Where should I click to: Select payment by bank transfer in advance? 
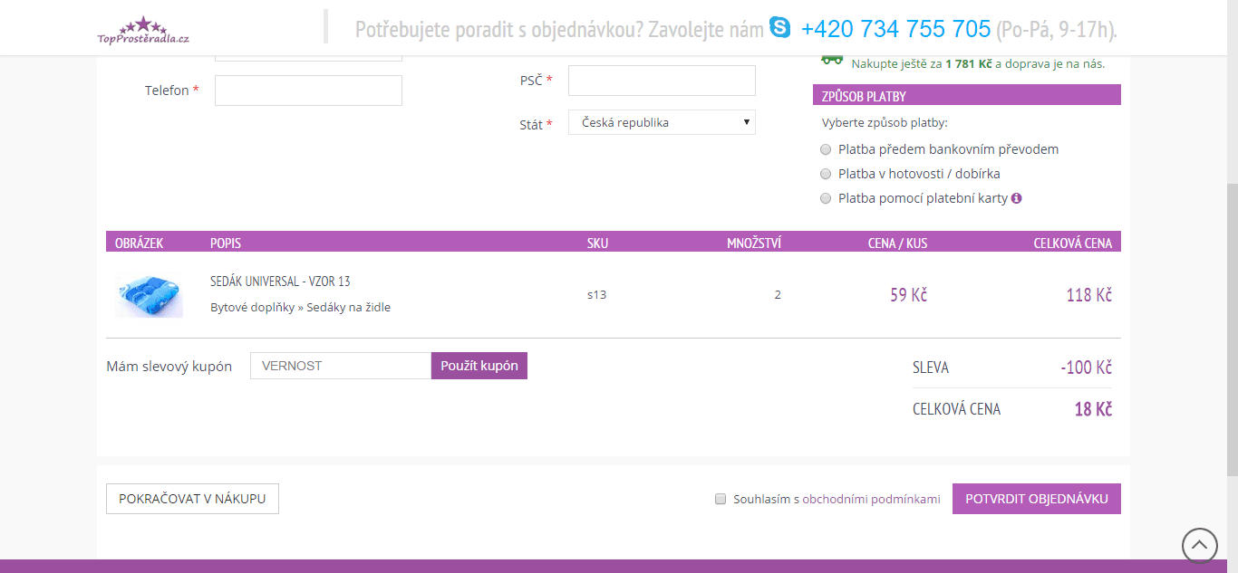click(825, 149)
